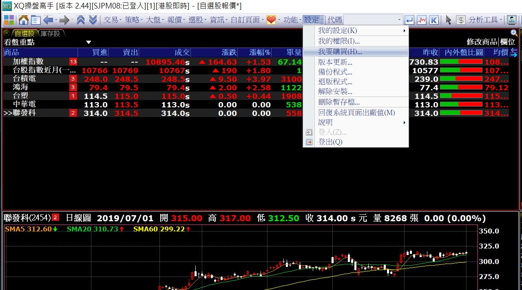Open the tick line chart icon
The width and height of the screenshot is (522, 290).
(421, 20)
